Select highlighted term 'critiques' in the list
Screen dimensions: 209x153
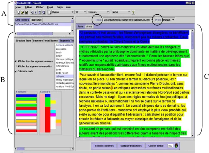click(x=65, y=76)
